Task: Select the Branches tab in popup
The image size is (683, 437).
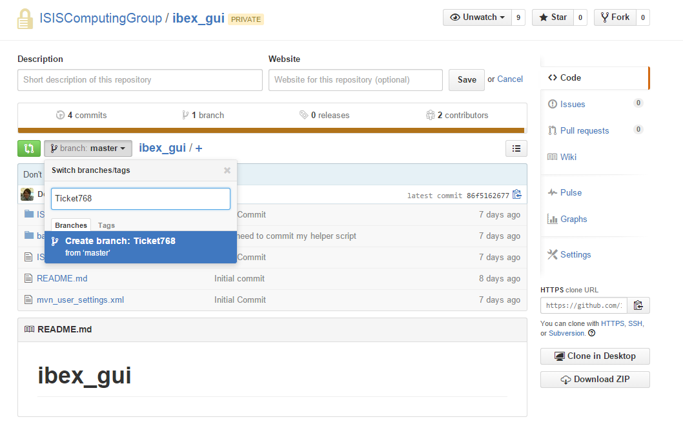Action: point(71,225)
